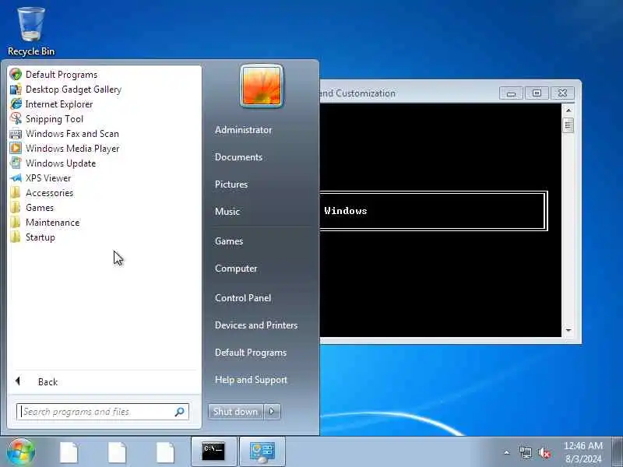The image size is (623, 467).
Task: Click the search magnifier icon
Action: click(180, 412)
